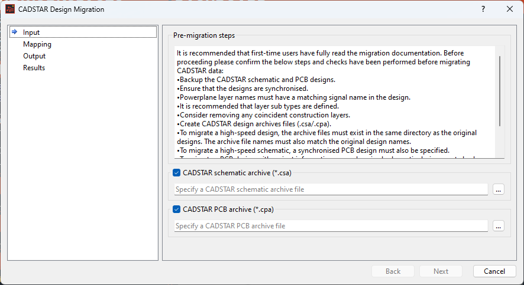Click the Next button
The height and width of the screenshot is (285, 524).
441,271
